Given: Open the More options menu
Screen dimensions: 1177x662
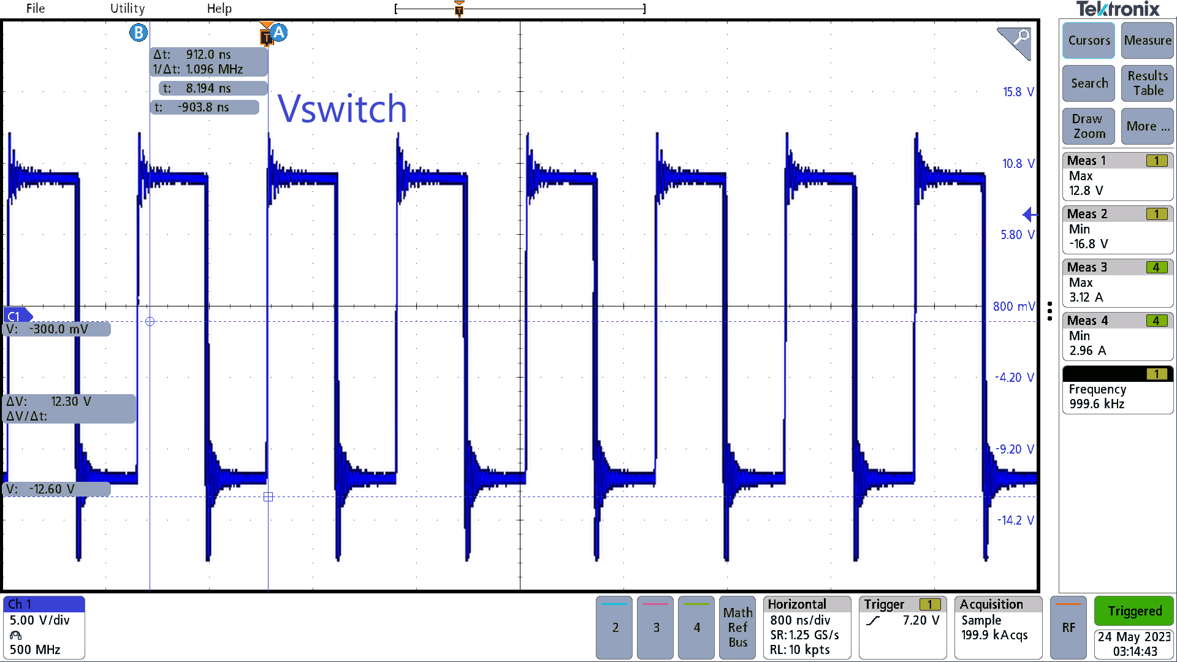Looking at the screenshot, I should tap(1147, 126).
